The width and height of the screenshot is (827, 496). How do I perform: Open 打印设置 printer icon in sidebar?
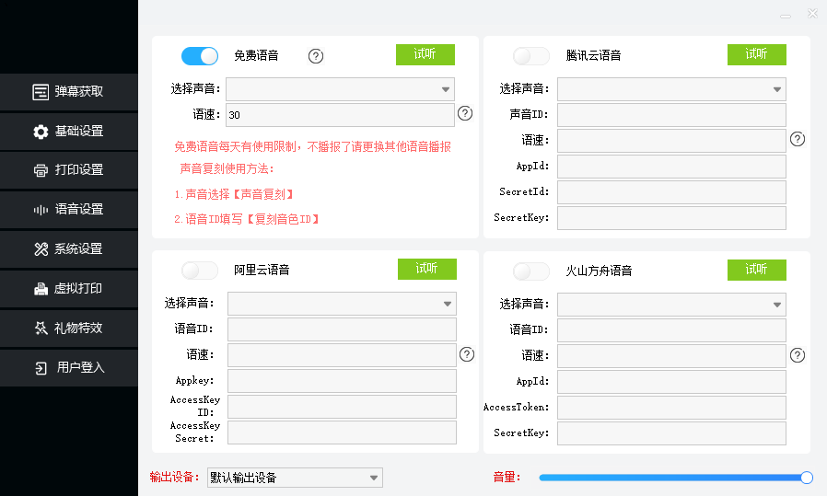(41, 170)
